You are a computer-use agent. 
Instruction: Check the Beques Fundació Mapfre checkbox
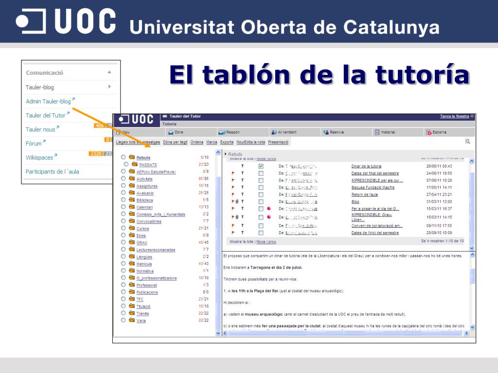tap(261, 187)
